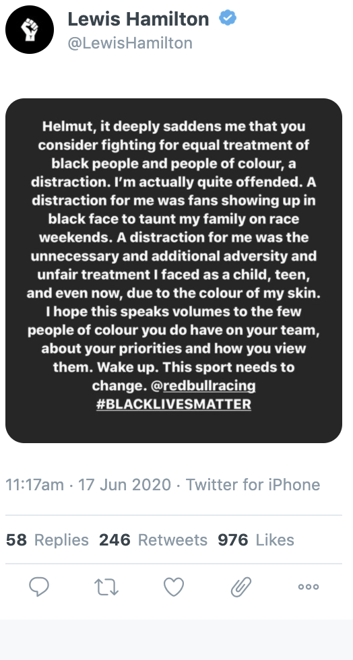View the 58 Replies list
Screen dimensions: 353x660
tap(47, 539)
